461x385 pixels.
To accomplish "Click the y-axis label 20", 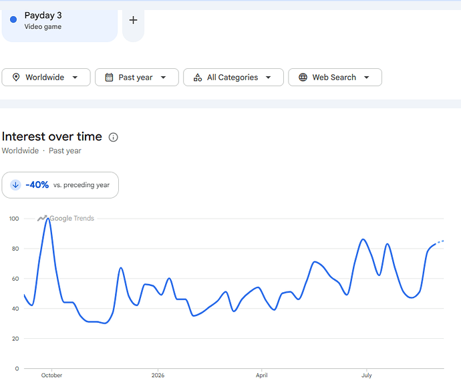I will [15, 338].
